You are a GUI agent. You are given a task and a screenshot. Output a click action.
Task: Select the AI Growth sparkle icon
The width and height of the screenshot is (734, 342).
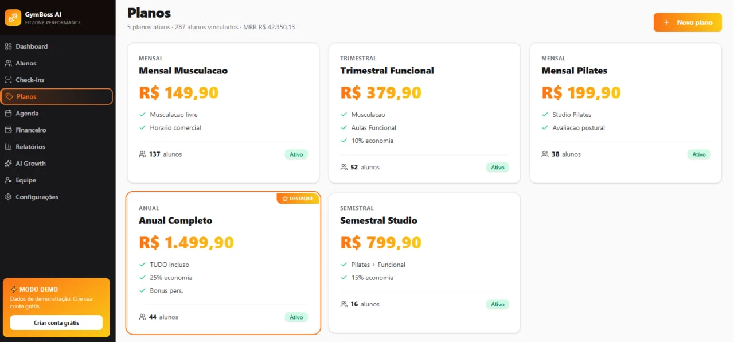click(8, 163)
